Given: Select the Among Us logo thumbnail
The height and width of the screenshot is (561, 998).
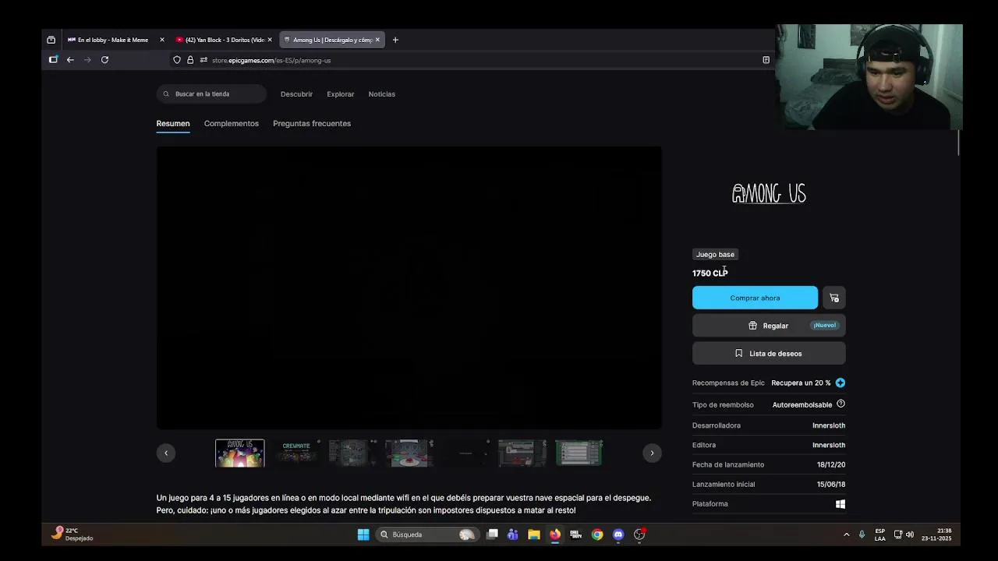Looking at the screenshot, I should pos(240,453).
